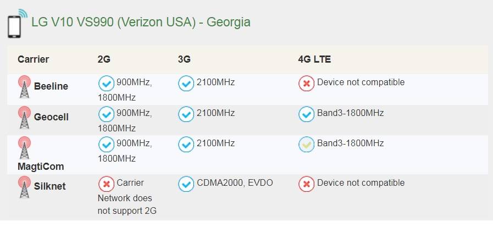
Task: Click Geocell 3G blue checkmark icon
Action: [x=186, y=114]
